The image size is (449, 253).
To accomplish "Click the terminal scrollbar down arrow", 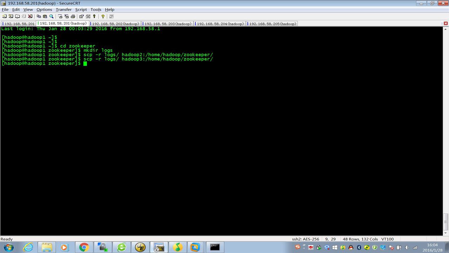I will pyautogui.click(x=446, y=232).
